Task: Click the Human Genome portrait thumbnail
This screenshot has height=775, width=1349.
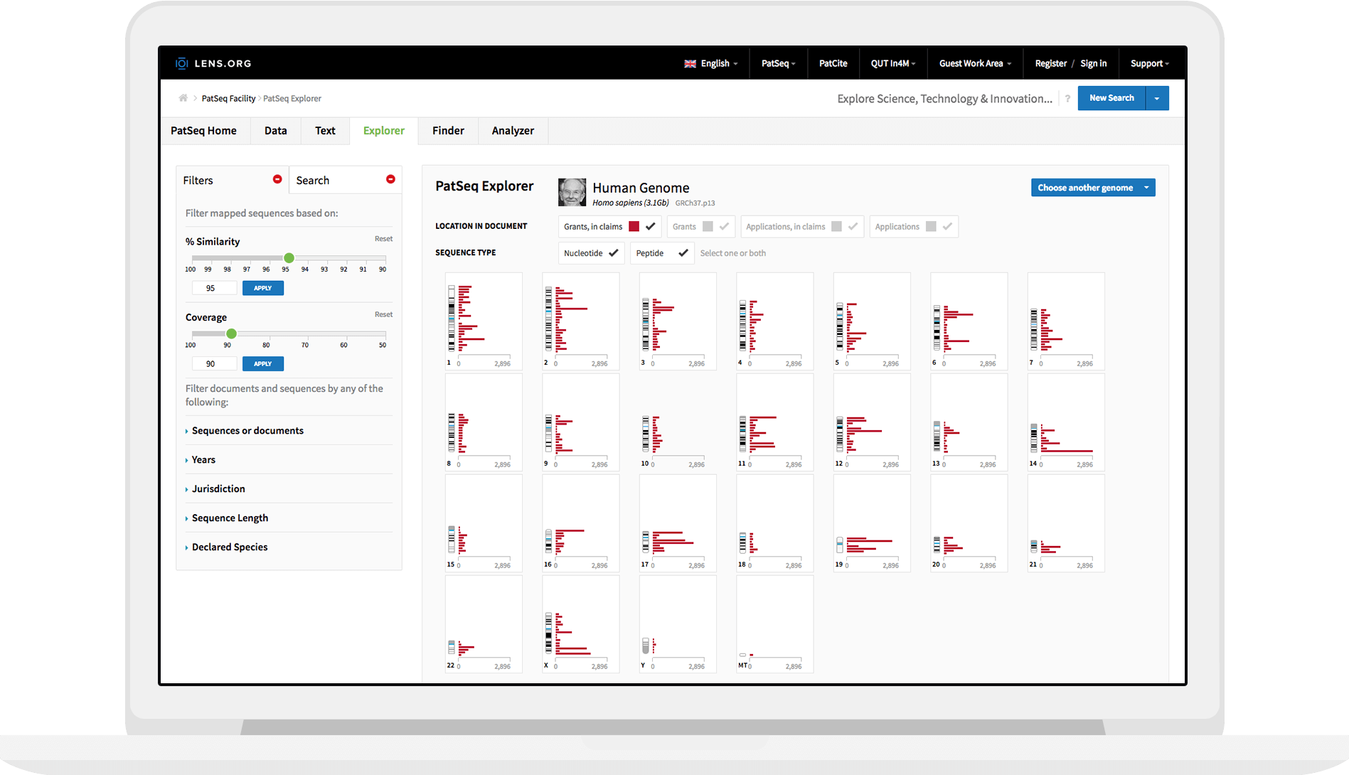Action: coord(572,192)
